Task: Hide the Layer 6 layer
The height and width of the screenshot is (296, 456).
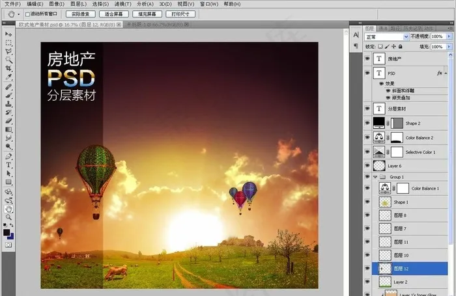Action: pyautogui.click(x=367, y=166)
